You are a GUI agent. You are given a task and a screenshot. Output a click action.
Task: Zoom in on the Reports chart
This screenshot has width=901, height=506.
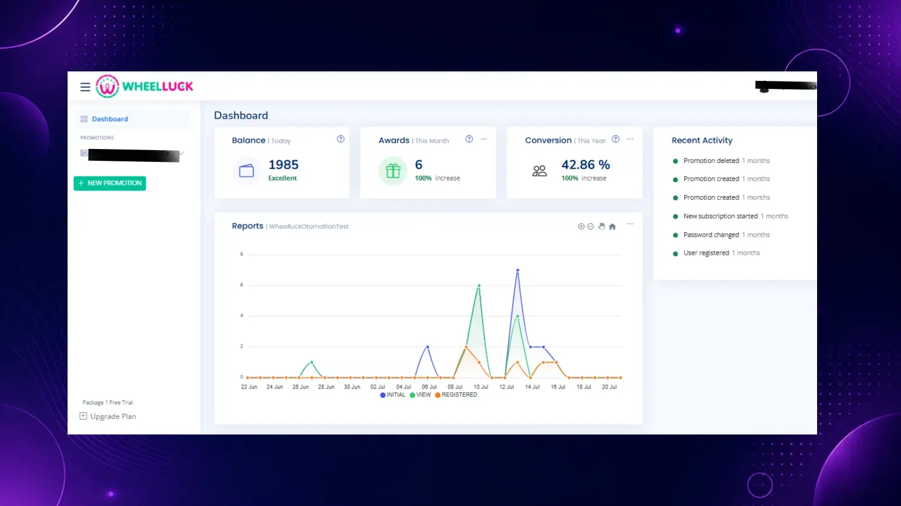coord(581,227)
